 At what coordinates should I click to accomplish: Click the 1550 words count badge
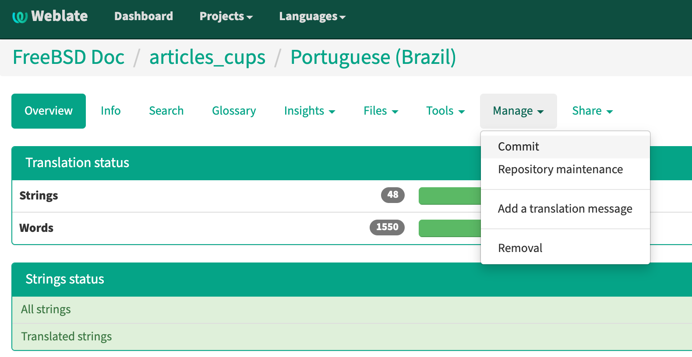click(x=387, y=227)
